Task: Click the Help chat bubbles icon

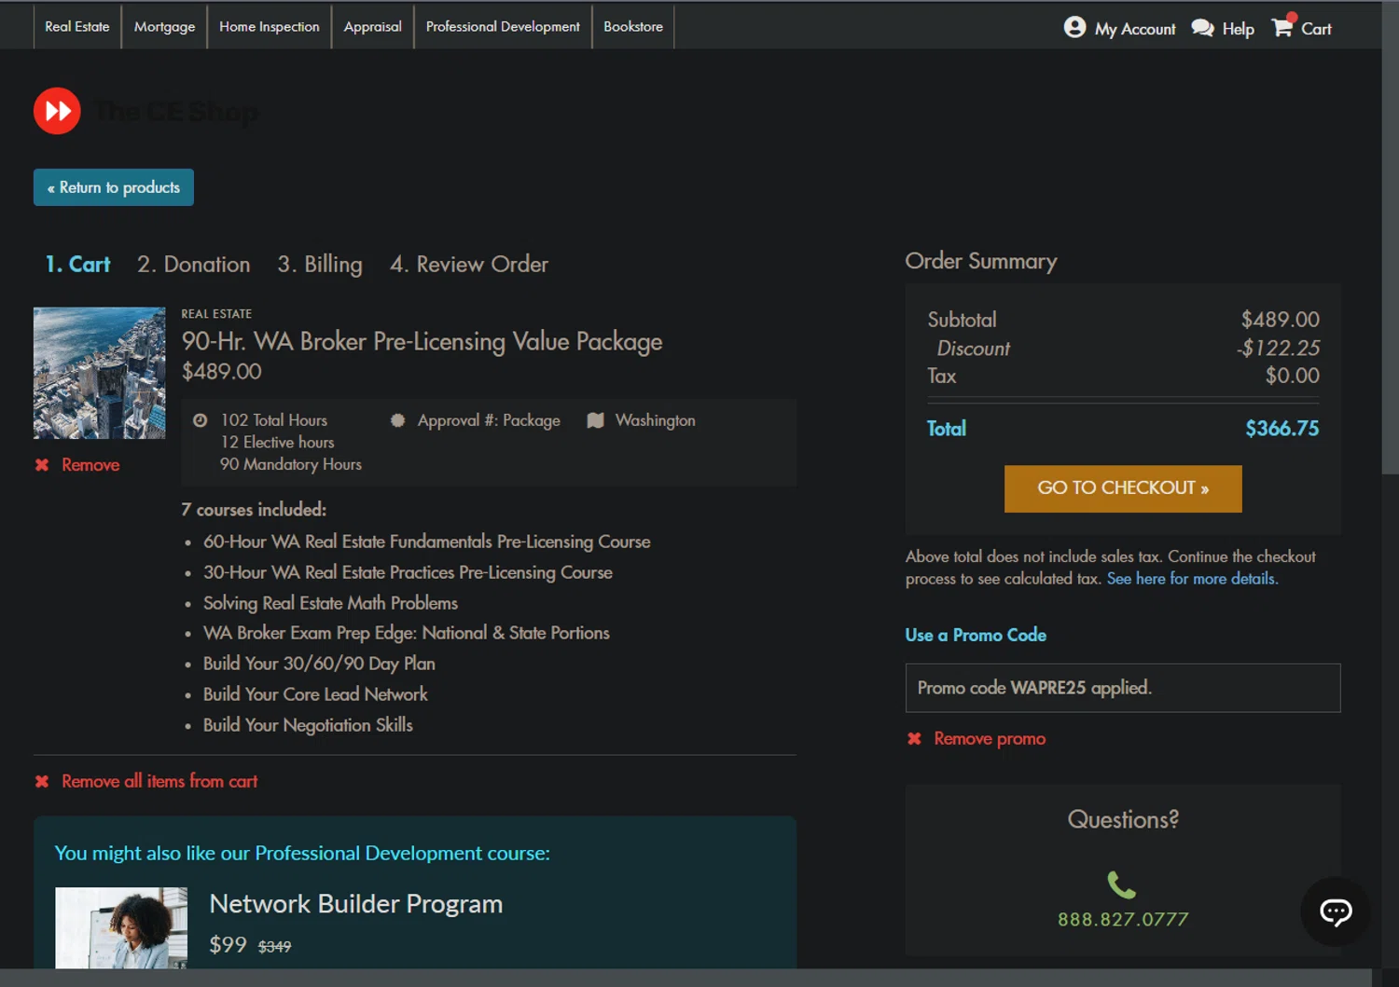Action: [1202, 28]
